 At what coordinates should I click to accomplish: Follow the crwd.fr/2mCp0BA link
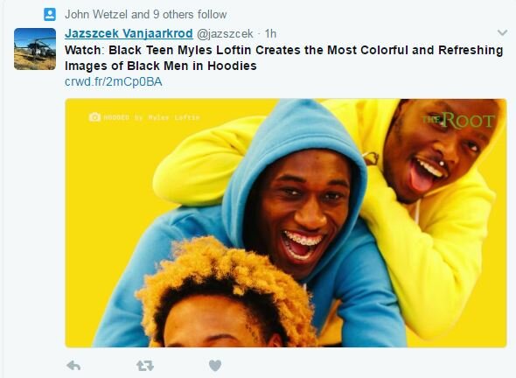[x=114, y=81]
